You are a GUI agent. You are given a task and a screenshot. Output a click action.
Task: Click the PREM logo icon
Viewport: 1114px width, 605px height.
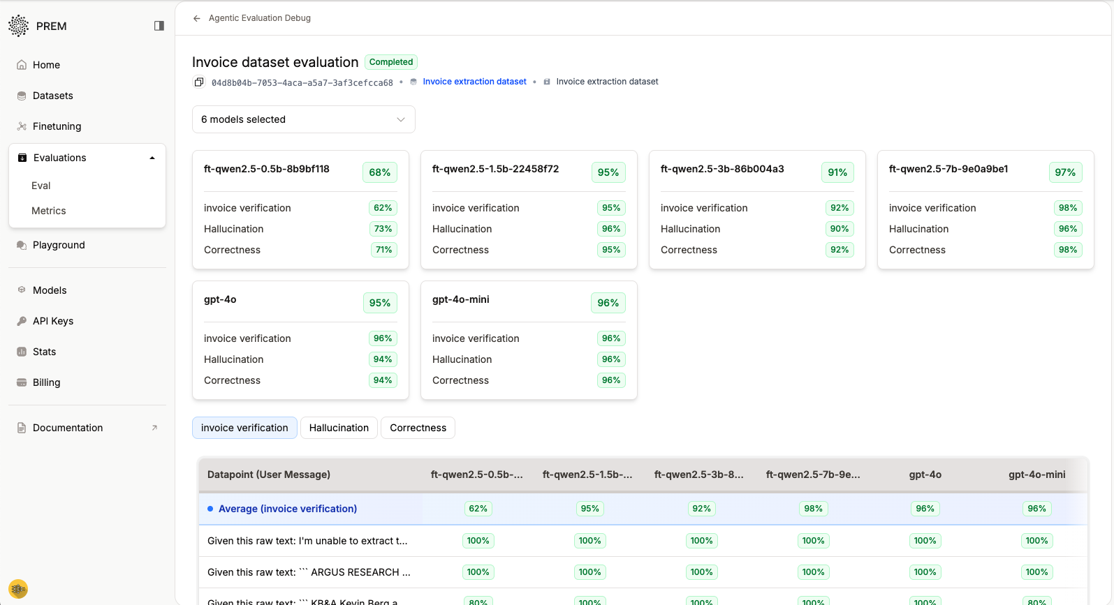click(x=18, y=26)
